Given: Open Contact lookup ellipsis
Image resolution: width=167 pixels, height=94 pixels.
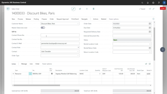Looking at the screenshot, I should [x=78, y=51].
